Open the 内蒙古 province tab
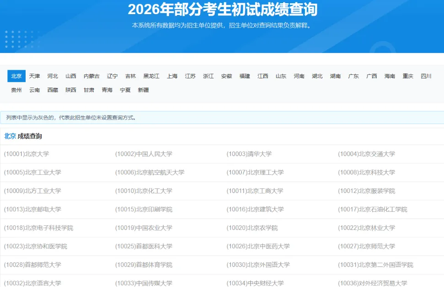Viewport: 444px width, 287px height. tap(91, 76)
